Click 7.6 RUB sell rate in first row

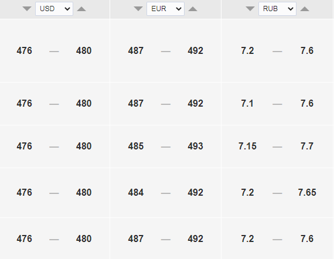[x=307, y=51]
